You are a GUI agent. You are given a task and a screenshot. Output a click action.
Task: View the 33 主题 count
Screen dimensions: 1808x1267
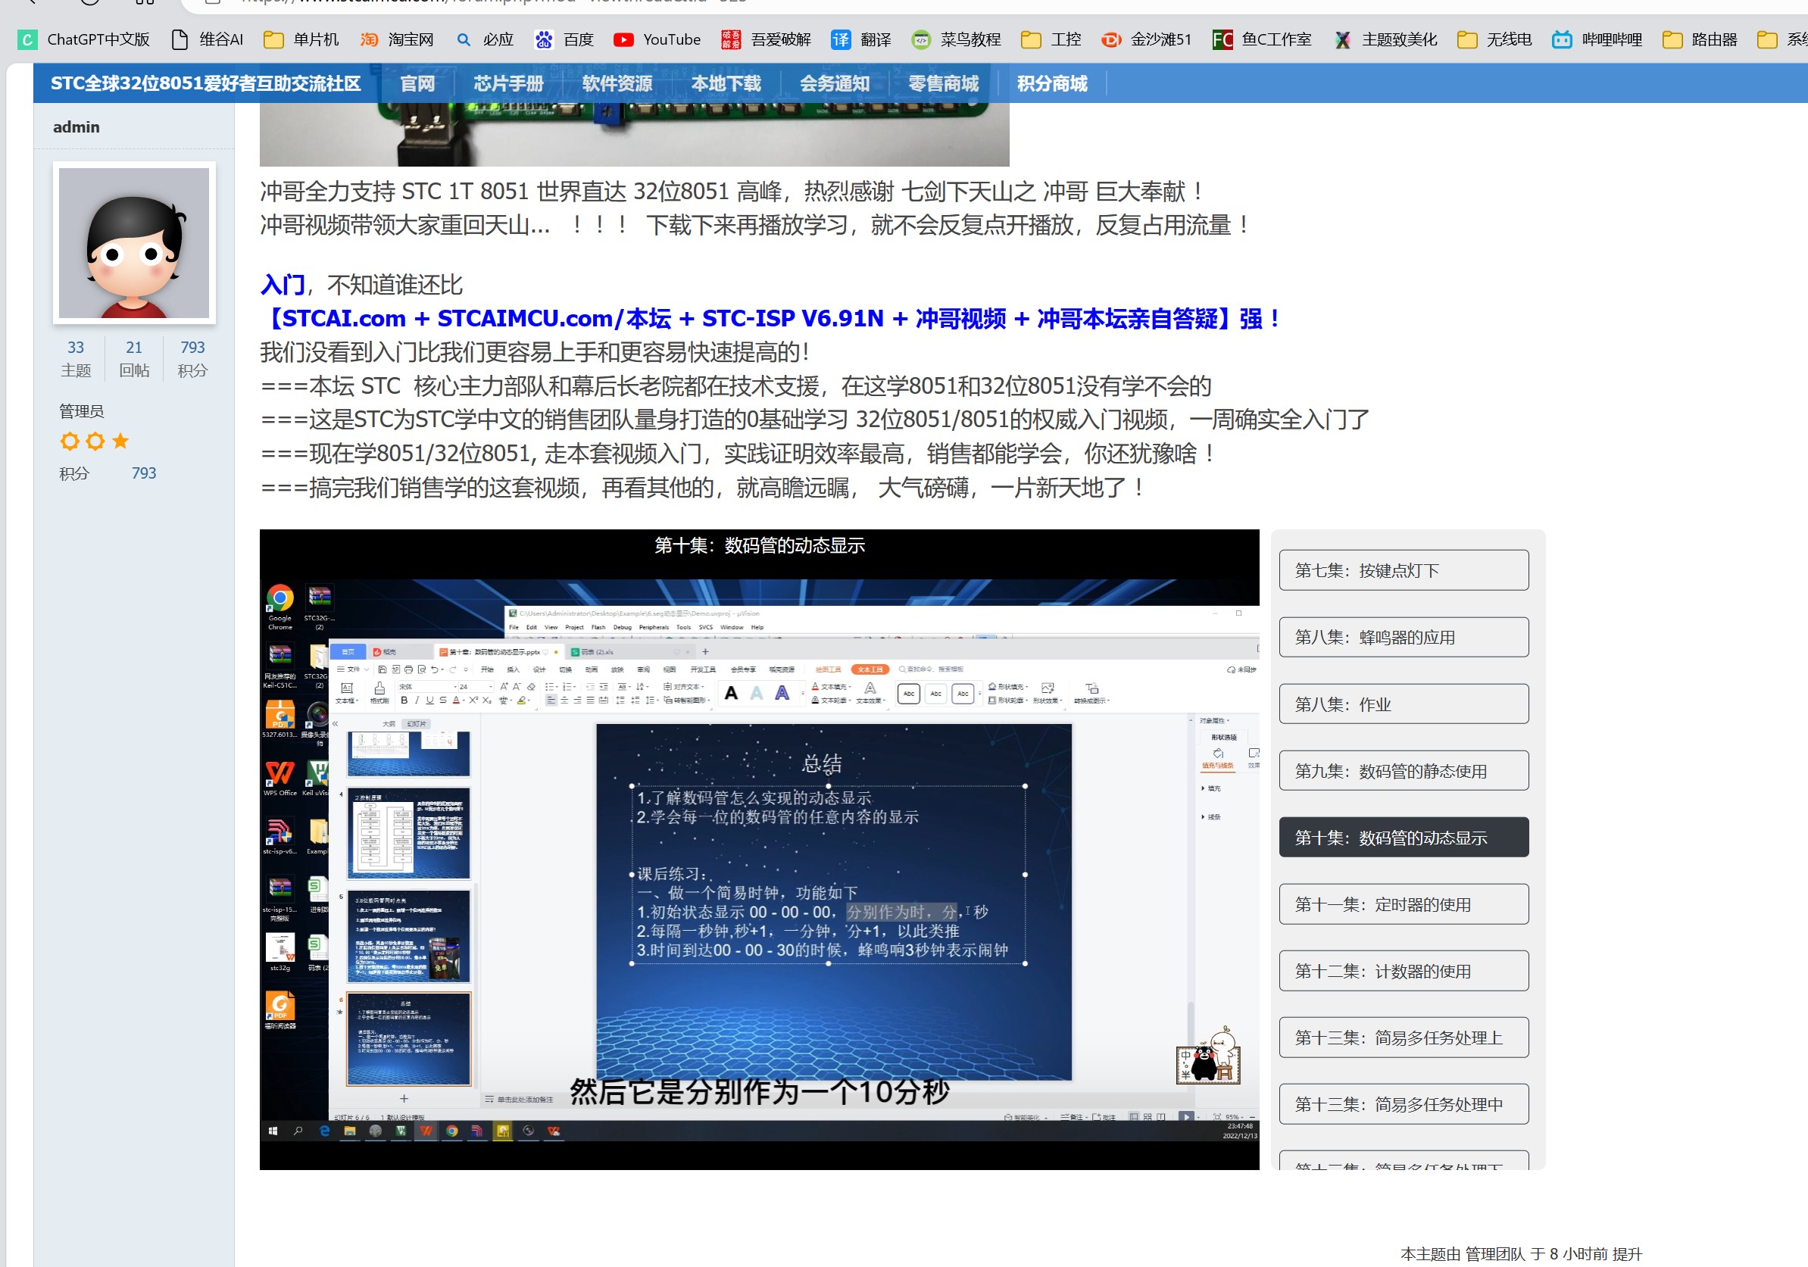76,358
